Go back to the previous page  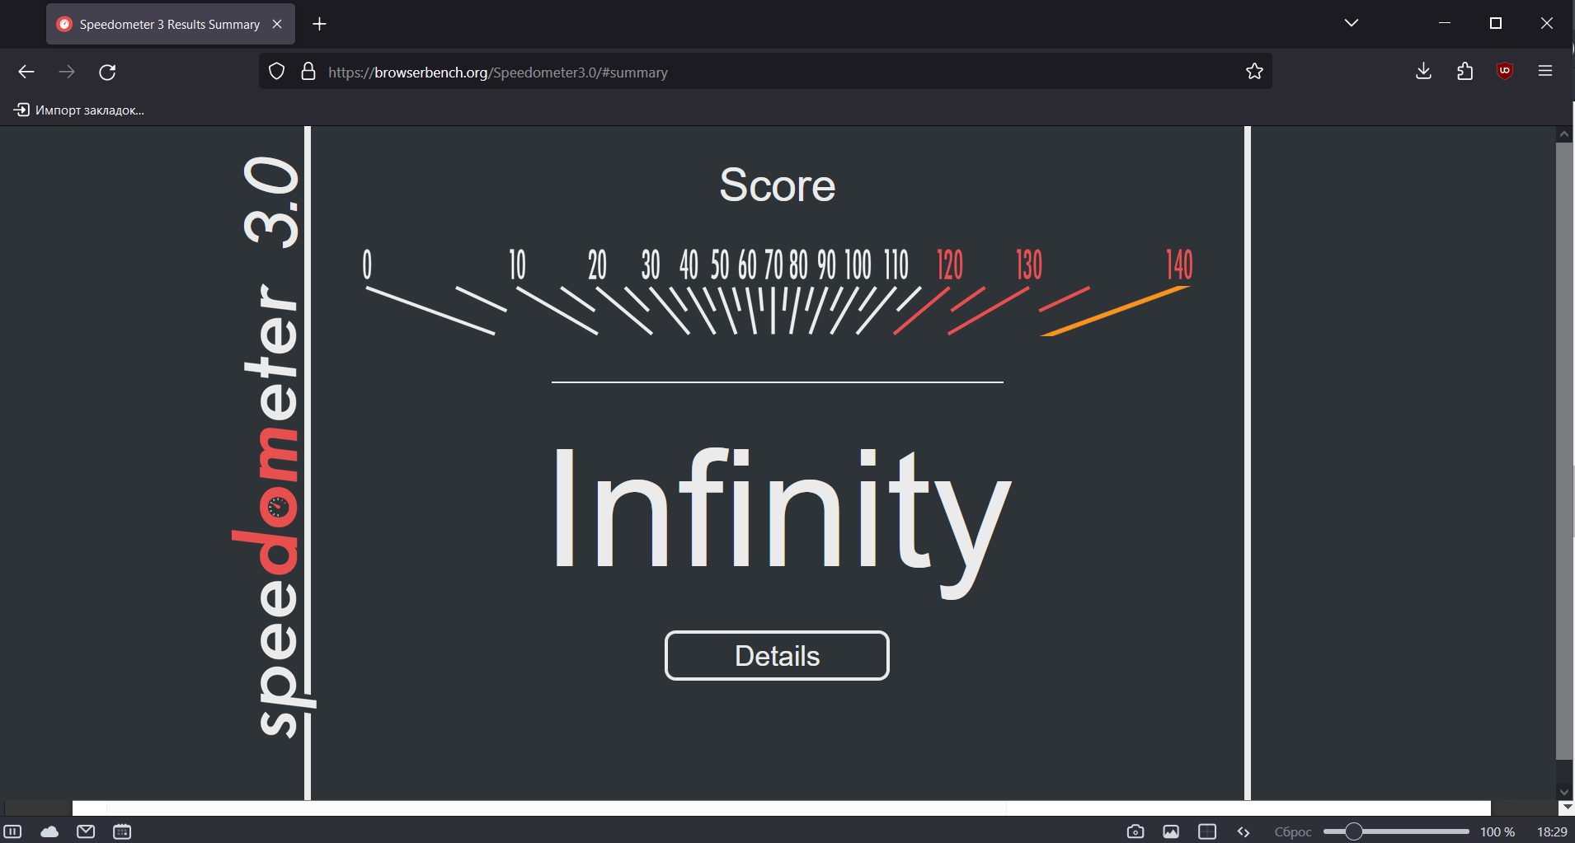click(x=26, y=72)
